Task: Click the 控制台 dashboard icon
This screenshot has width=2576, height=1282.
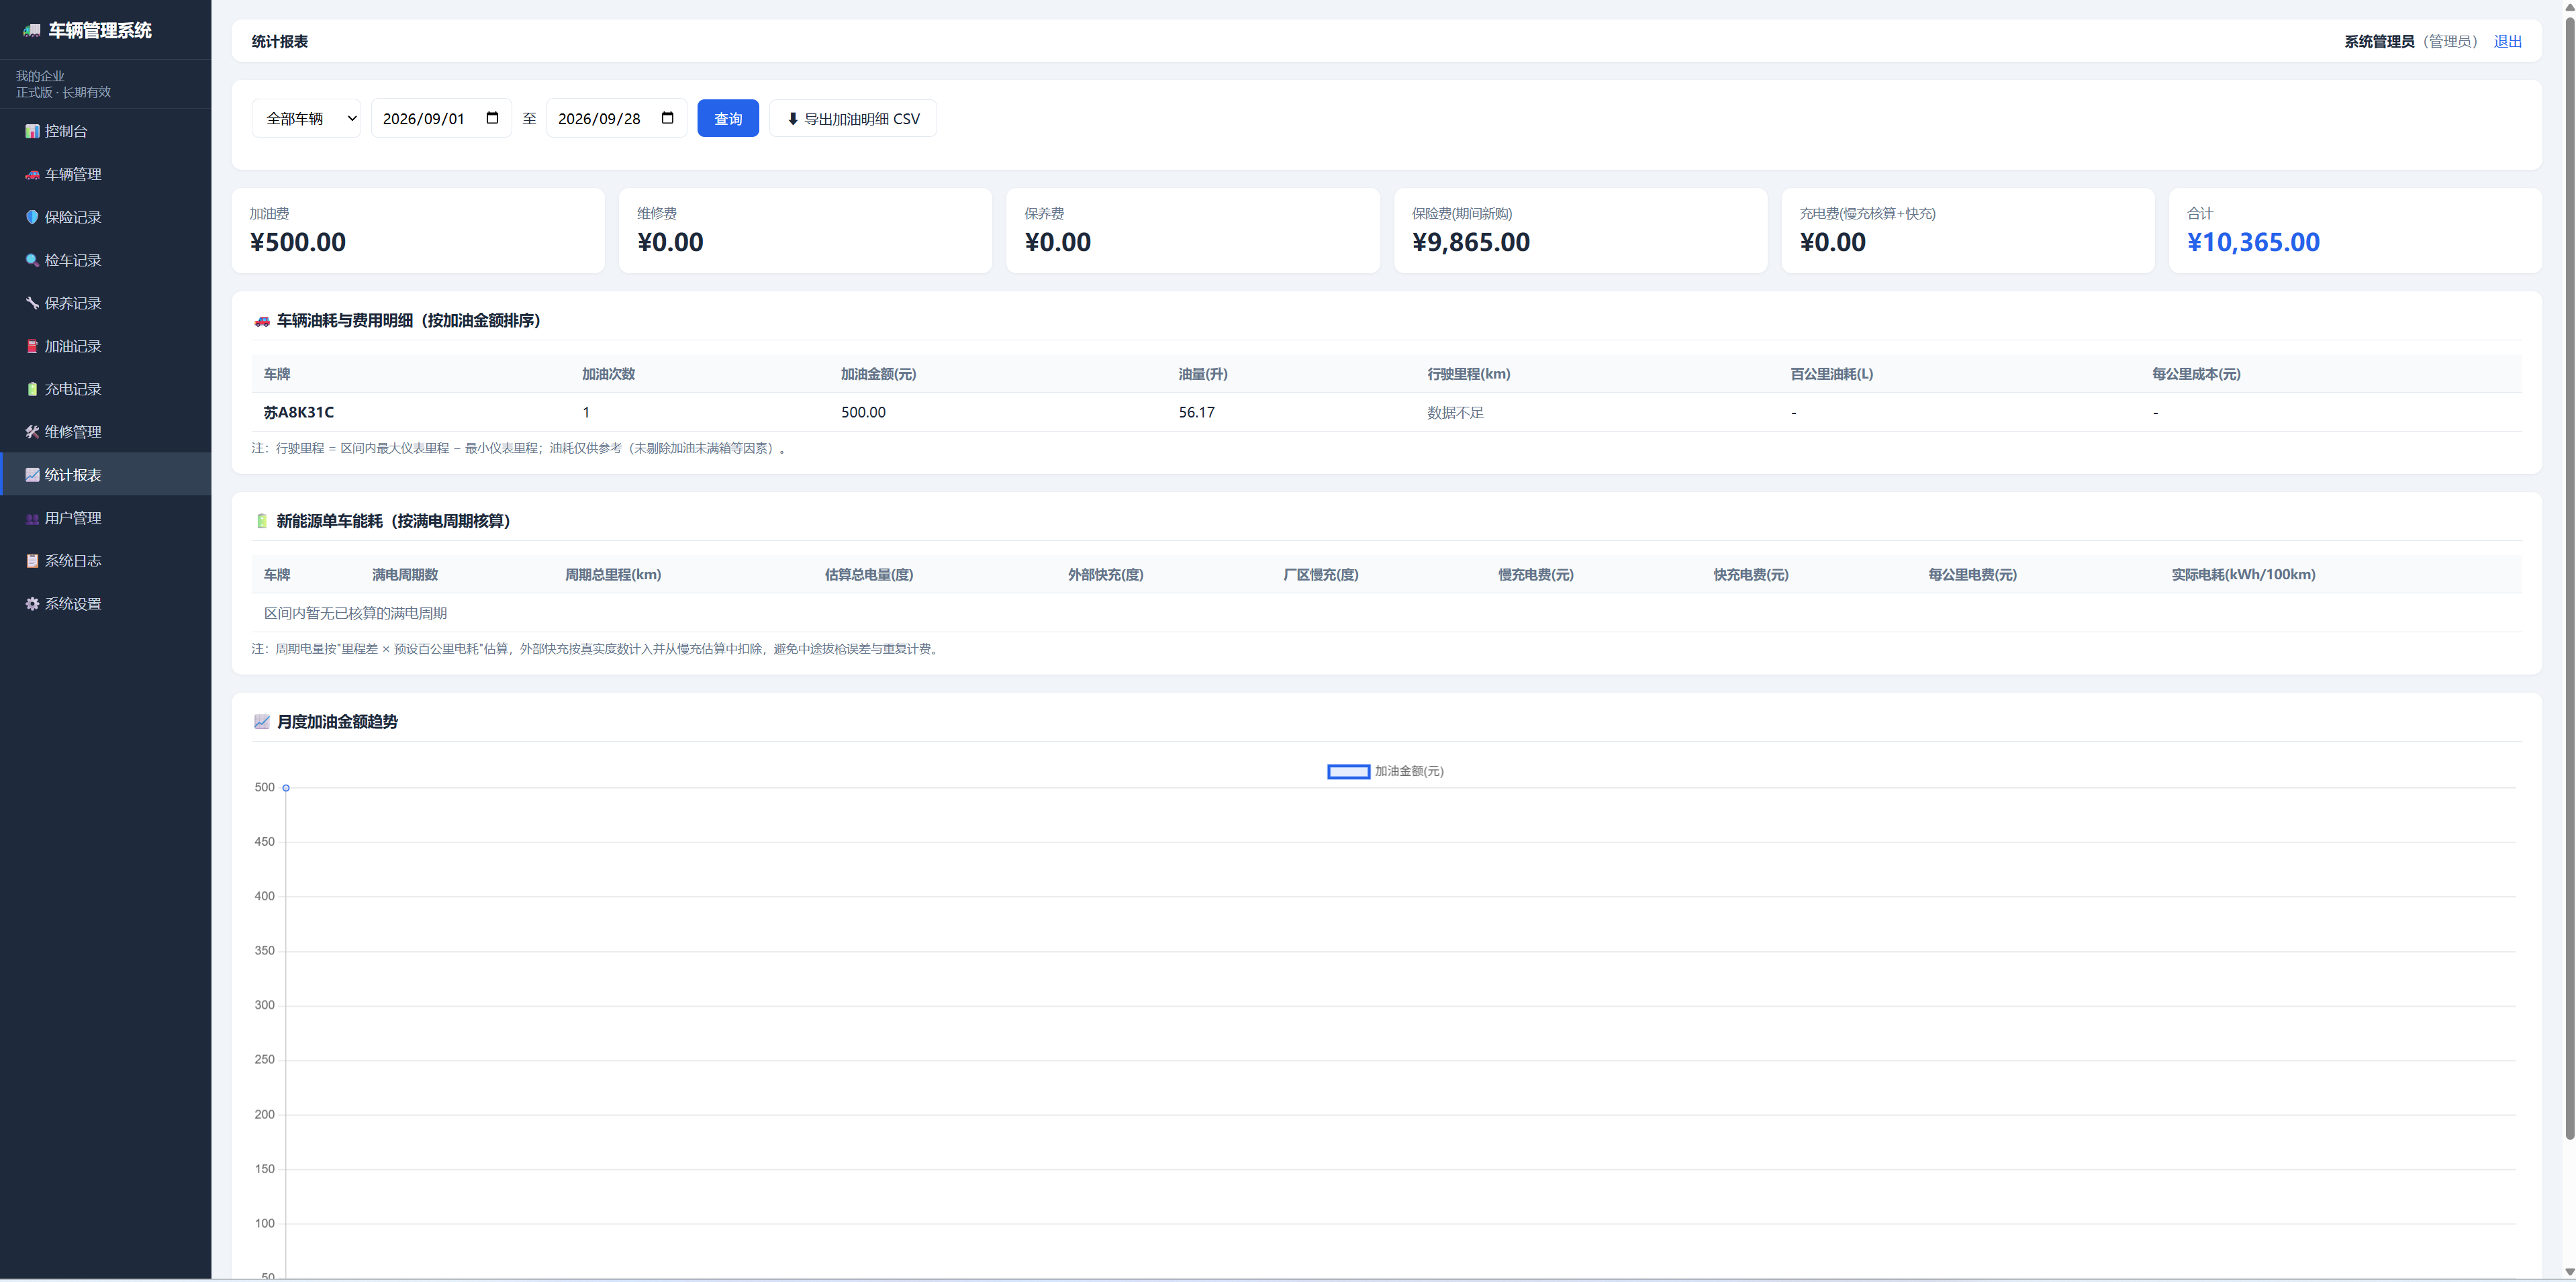Action: click(x=32, y=131)
